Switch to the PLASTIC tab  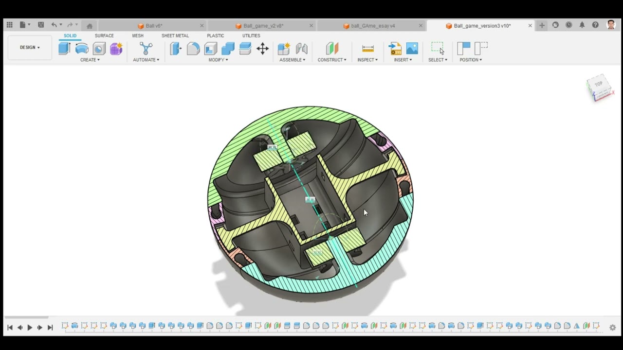click(216, 35)
